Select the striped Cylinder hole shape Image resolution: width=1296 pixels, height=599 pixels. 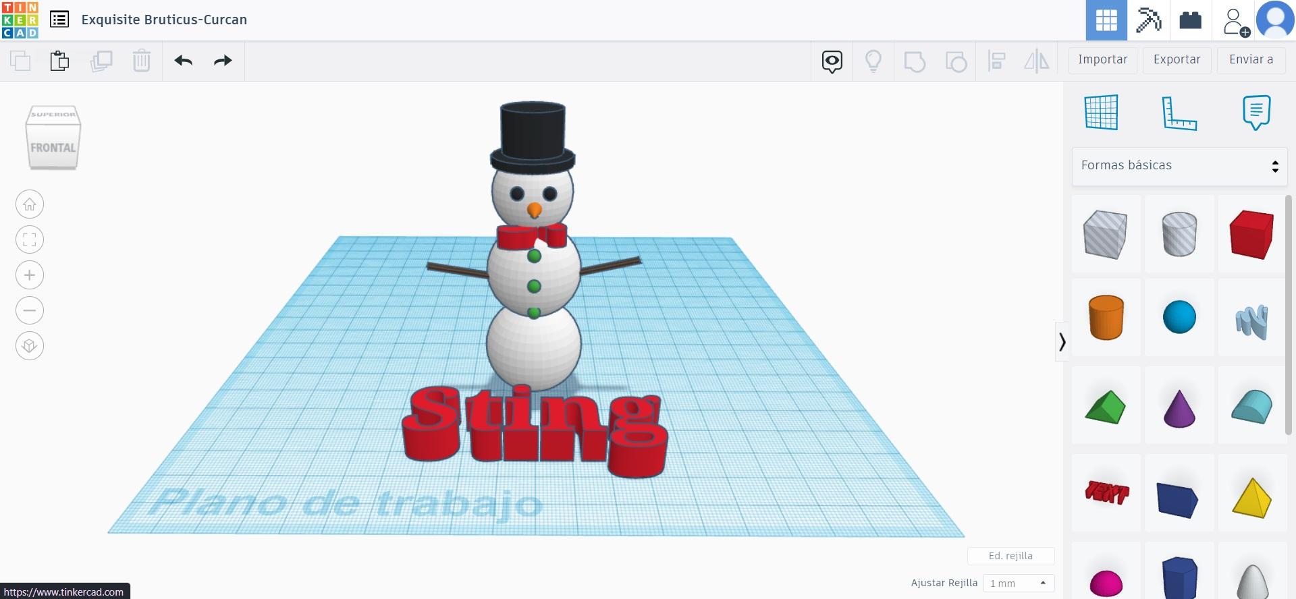(1179, 234)
